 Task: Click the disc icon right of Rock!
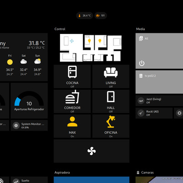tap(179, 113)
